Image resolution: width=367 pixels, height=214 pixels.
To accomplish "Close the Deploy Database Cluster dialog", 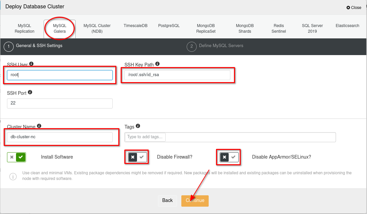I will (x=354, y=7).
